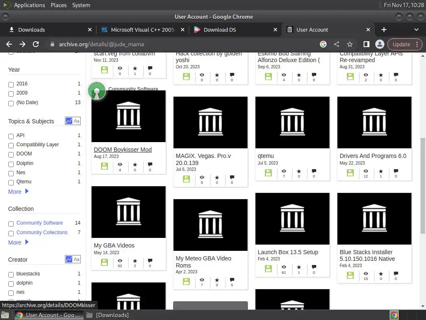The width and height of the screenshot is (426, 320).
Task: Switch Topics & Subjects to chart view icon
Action: point(69,121)
